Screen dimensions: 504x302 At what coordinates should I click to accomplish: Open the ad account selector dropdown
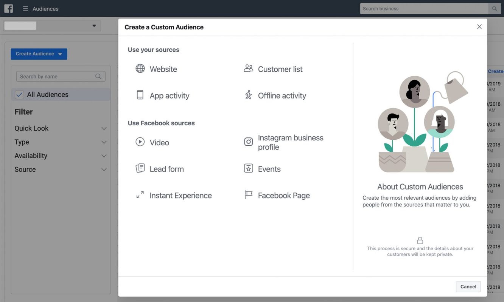pyautogui.click(x=52, y=26)
